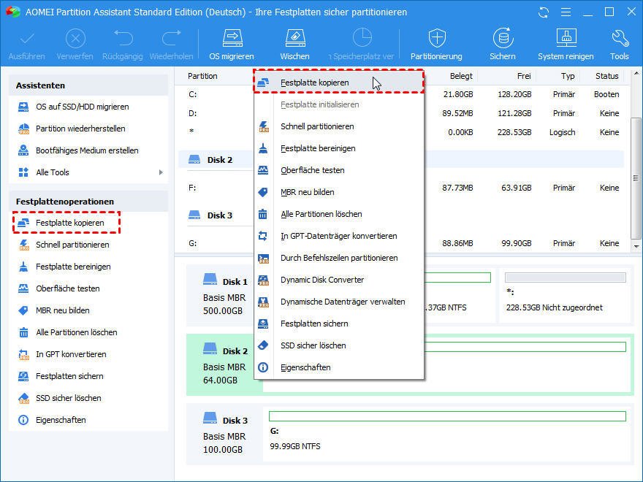Click MBR neu bilden in sidebar
Screen dimensions: 643x482
pyautogui.click(x=54, y=310)
